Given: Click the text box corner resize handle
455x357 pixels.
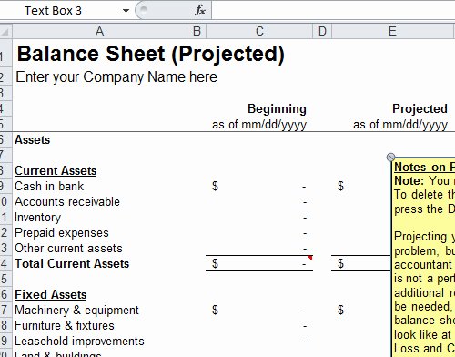Looking at the screenshot, I should tap(390, 157).
